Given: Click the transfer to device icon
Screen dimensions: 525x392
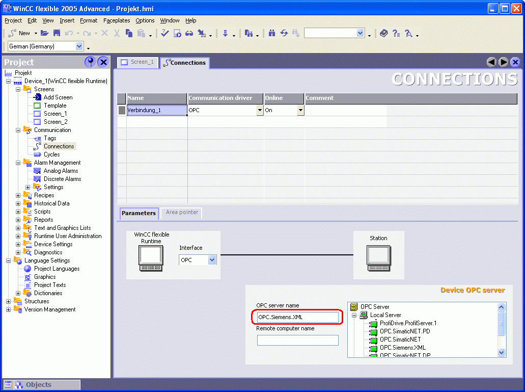Looking at the screenshot, I should pyautogui.click(x=202, y=33).
